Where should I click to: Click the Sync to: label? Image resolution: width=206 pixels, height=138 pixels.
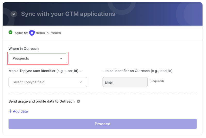21,33
